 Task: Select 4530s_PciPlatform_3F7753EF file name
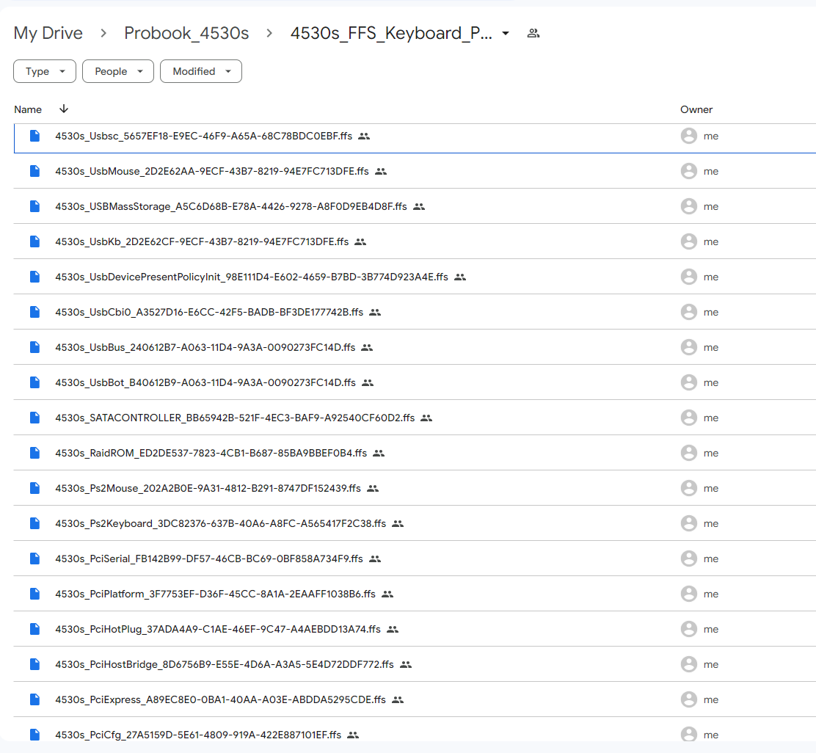[216, 594]
